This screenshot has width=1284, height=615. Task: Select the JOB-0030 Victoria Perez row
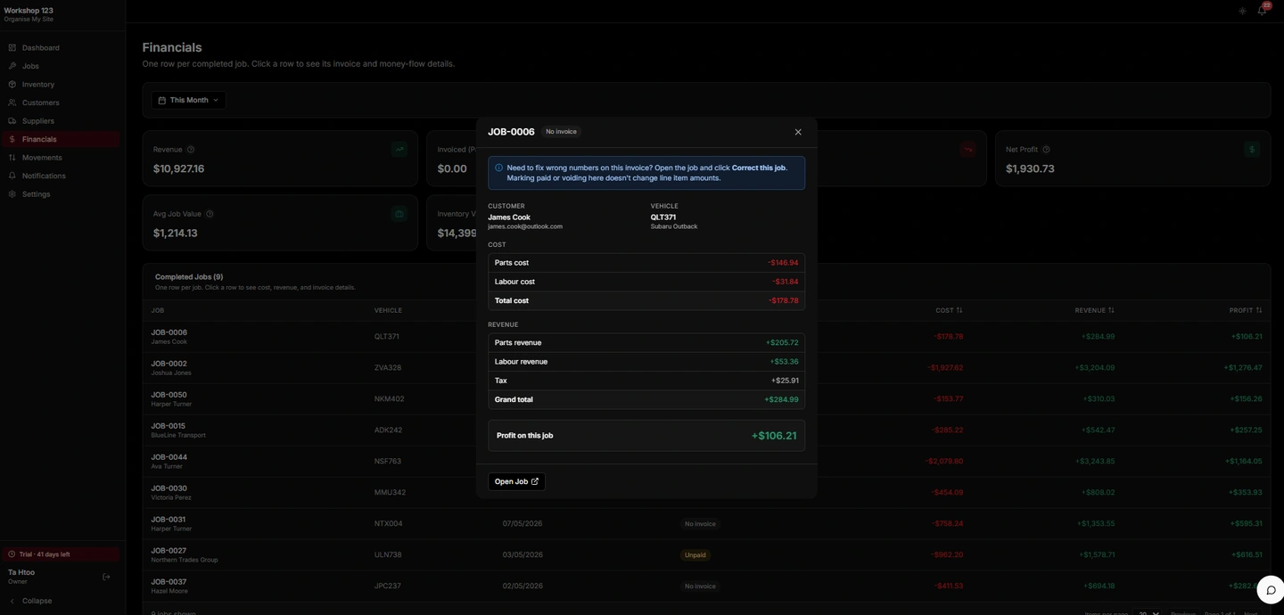[706, 492]
